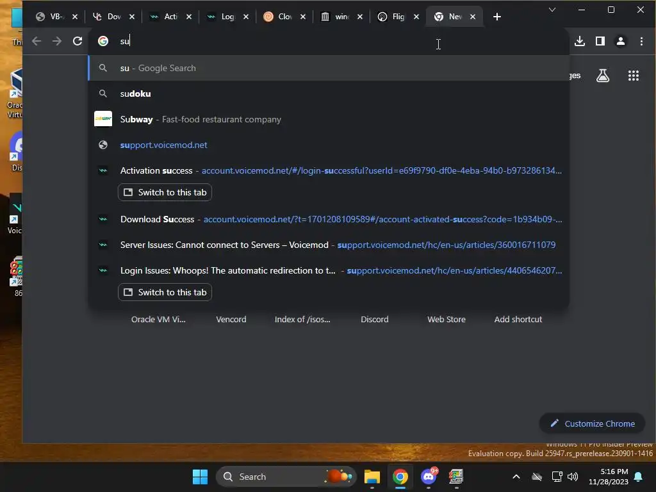
Task: Open the Windows Start menu
Action: point(200,477)
